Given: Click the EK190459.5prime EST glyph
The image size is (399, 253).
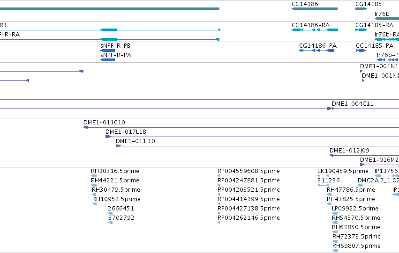Looking at the screenshot, I should pyautogui.click(x=323, y=176).
